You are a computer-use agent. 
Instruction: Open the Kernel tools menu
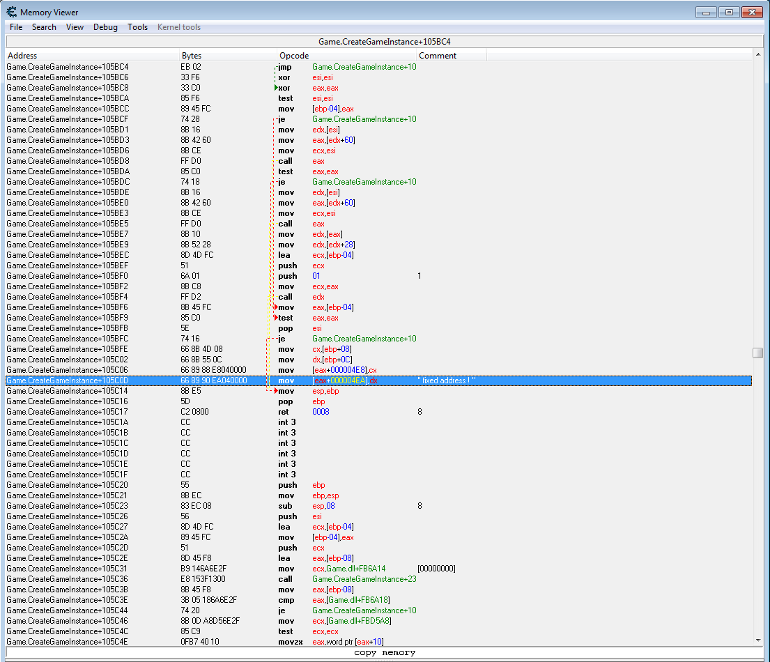pos(179,27)
